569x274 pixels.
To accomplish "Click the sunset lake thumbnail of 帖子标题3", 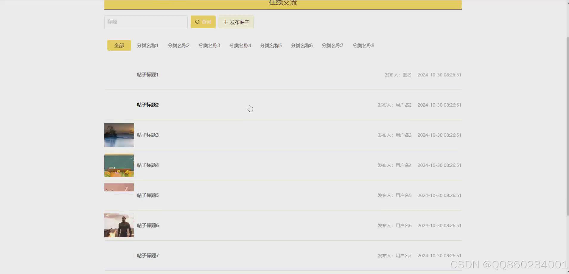I will (x=119, y=135).
